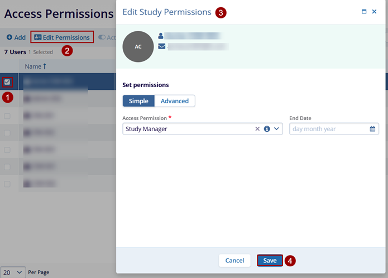The image size is (388, 278).
Task: Click the Cancel button
Action: (x=234, y=261)
